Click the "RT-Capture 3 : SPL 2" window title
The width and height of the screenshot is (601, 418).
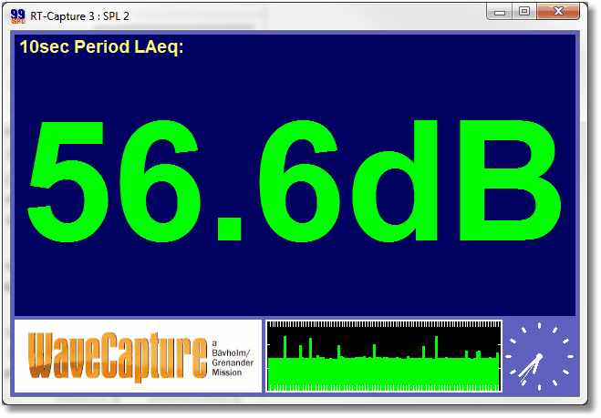[x=79, y=16]
